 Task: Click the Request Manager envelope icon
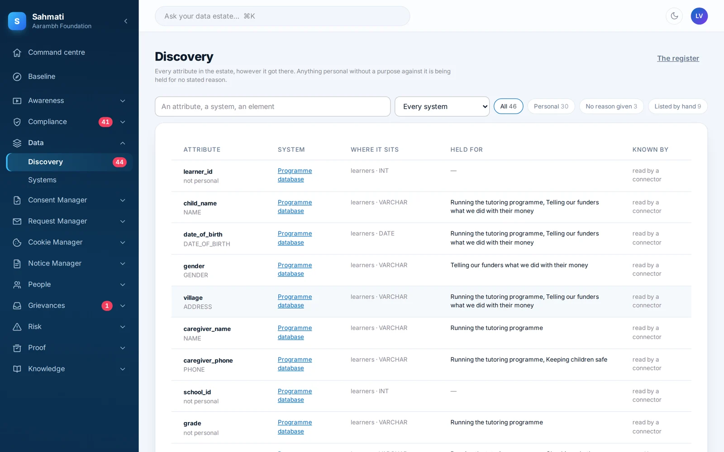click(17, 221)
